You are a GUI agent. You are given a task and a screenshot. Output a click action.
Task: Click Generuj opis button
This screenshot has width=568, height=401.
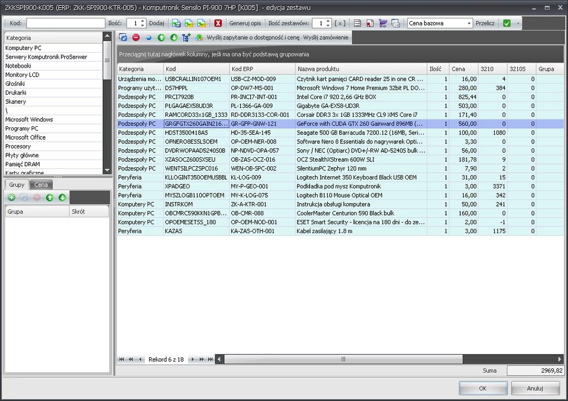(245, 23)
